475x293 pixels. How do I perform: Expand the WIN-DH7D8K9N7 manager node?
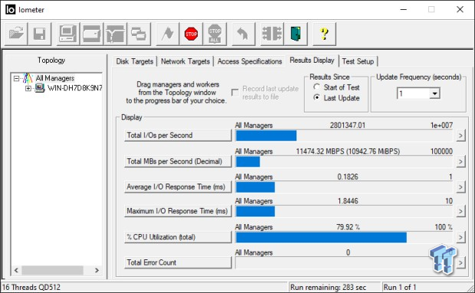[x=28, y=88]
